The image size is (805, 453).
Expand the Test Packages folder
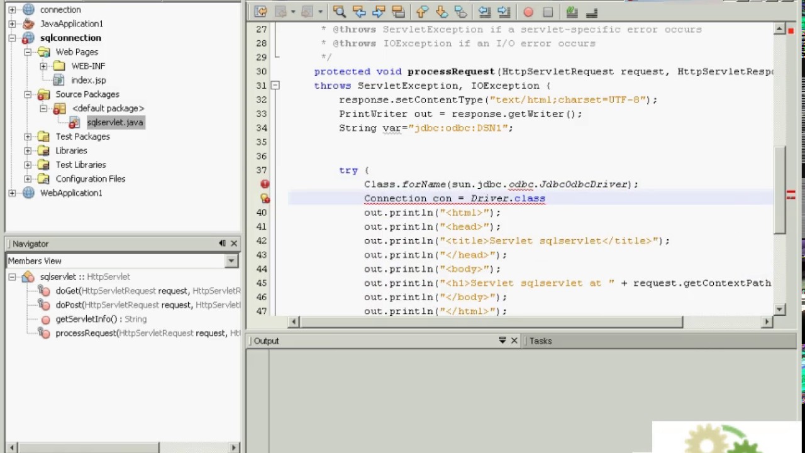coord(28,137)
